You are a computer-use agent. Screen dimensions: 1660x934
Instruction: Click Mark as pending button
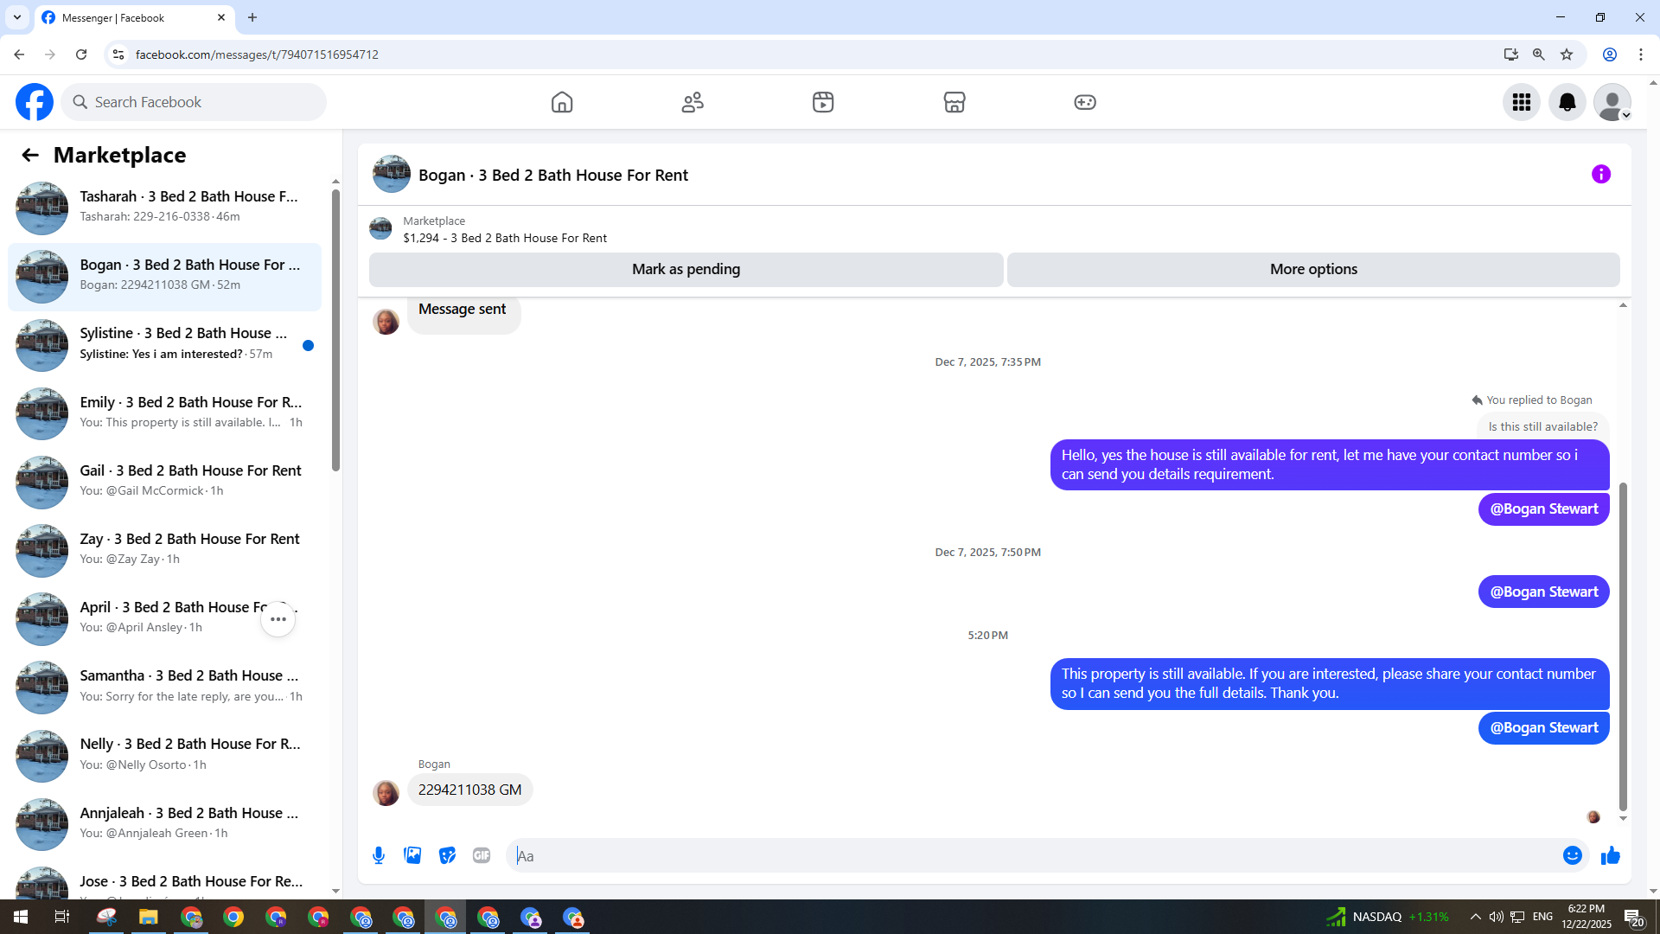click(x=686, y=269)
